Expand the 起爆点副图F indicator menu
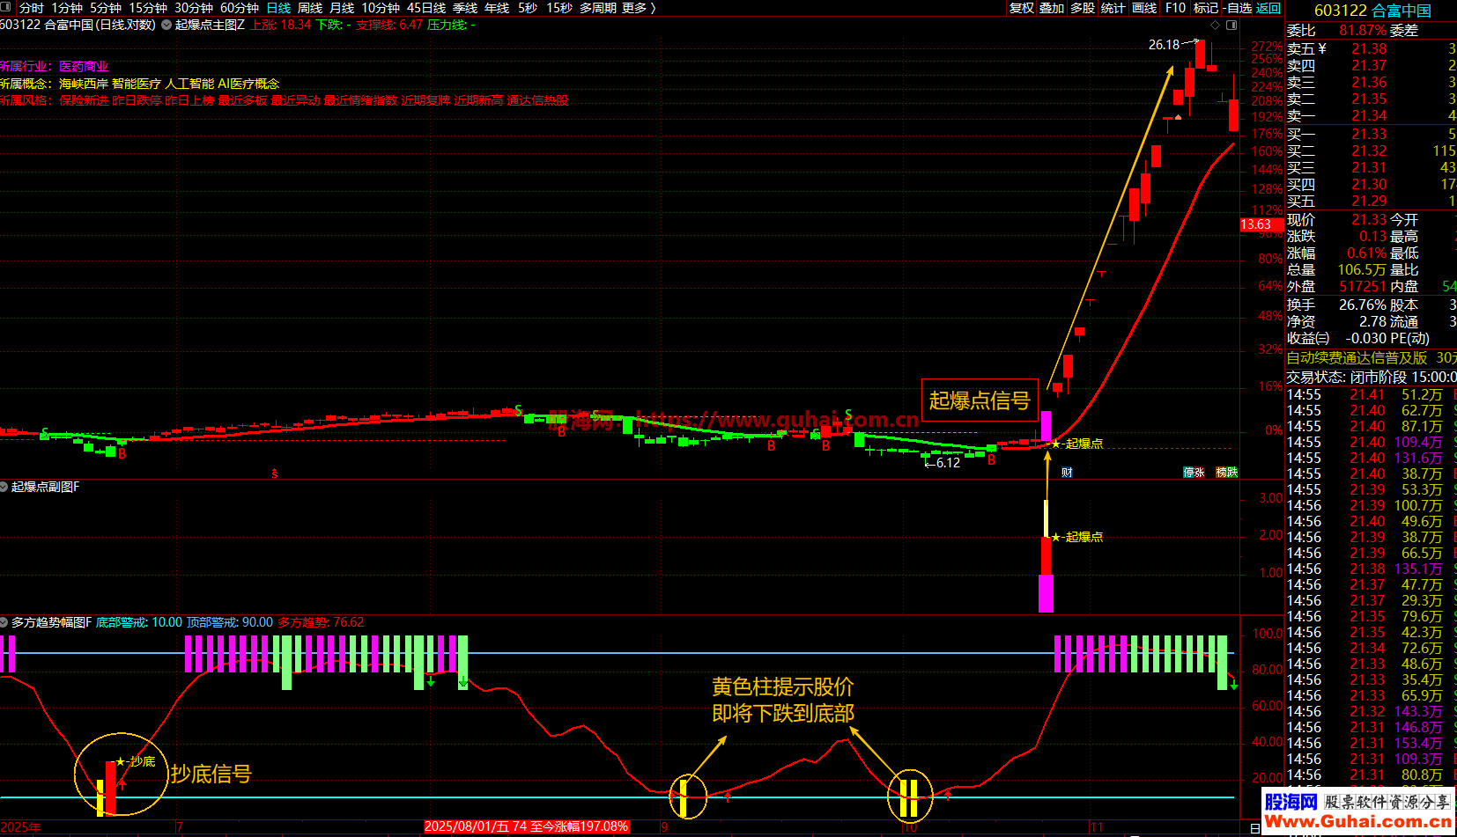The image size is (1457, 837). (4, 487)
